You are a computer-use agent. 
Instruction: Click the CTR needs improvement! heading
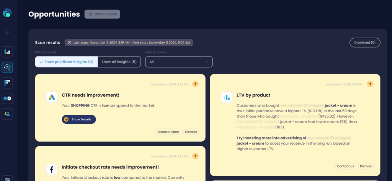coord(90,95)
